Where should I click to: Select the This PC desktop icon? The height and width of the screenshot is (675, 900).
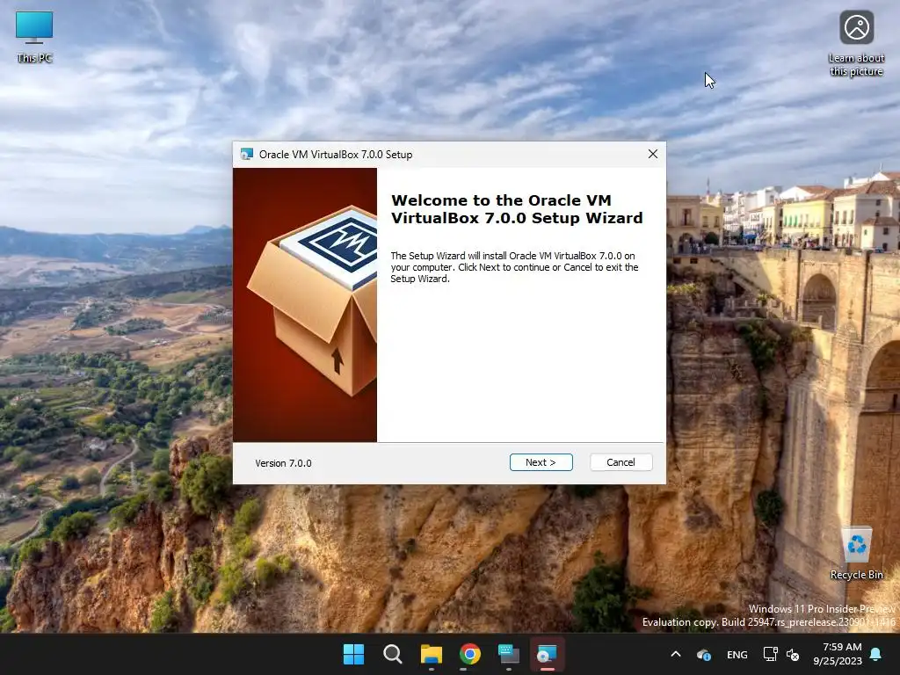coord(34,37)
